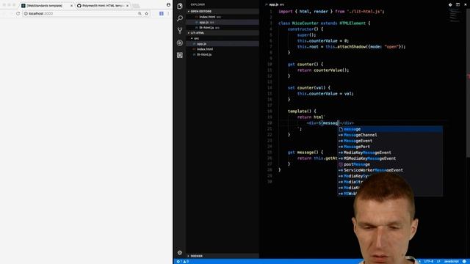Collapse the OPEN EDITORS section

[222, 12]
